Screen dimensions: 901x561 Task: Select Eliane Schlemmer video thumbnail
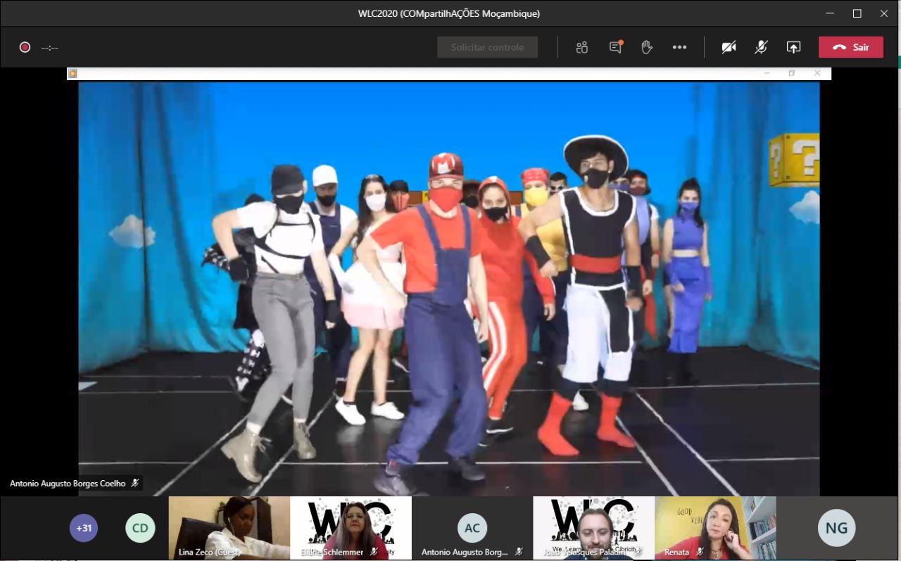pyautogui.click(x=351, y=528)
